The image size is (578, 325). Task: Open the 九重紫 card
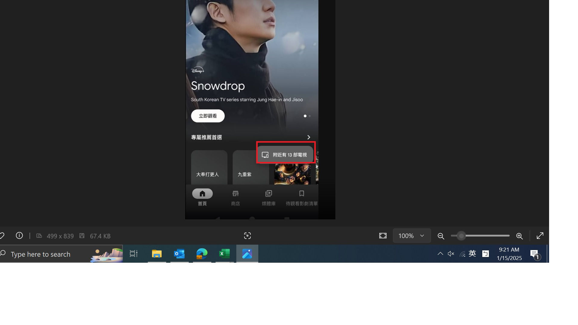[x=250, y=167]
